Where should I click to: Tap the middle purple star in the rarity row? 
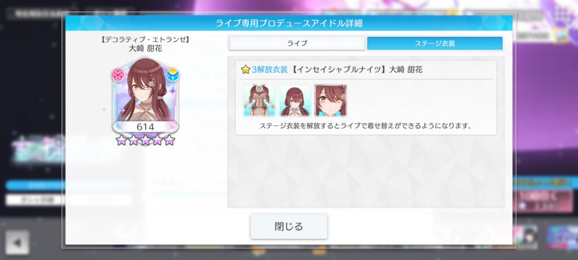coord(145,140)
